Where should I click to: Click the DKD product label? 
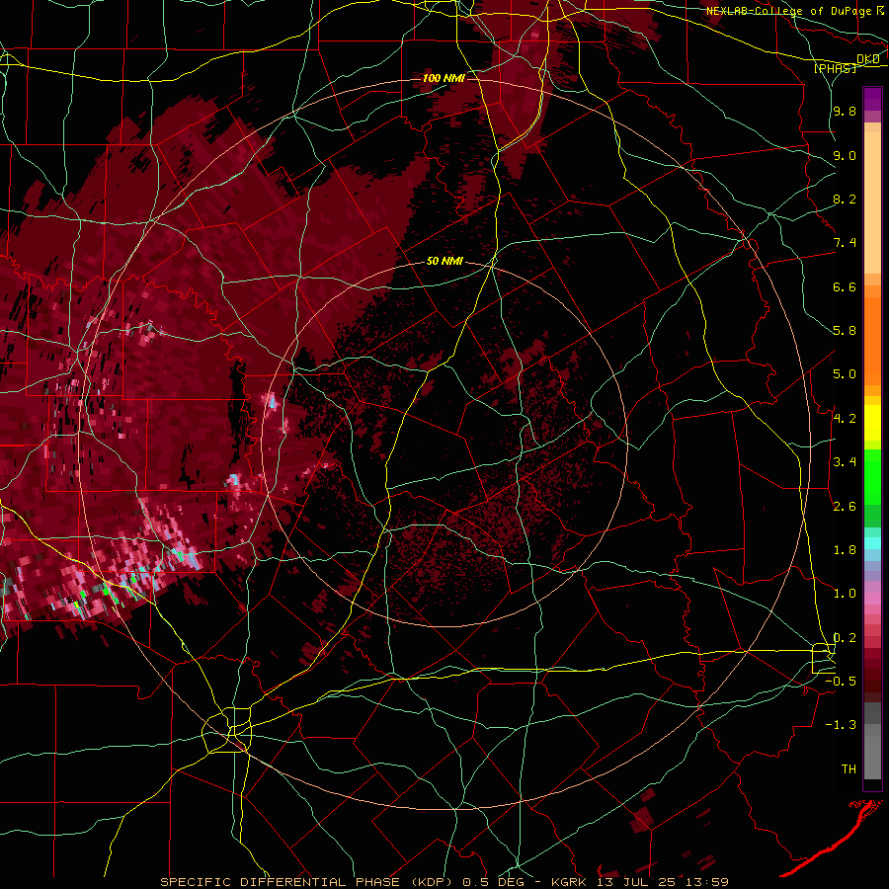868,59
